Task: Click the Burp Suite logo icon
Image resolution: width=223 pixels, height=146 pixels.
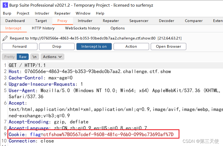Action: tap(5, 5)
